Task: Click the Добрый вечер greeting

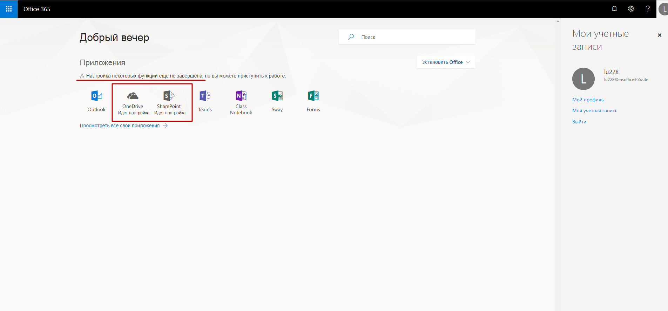Action: click(x=114, y=37)
